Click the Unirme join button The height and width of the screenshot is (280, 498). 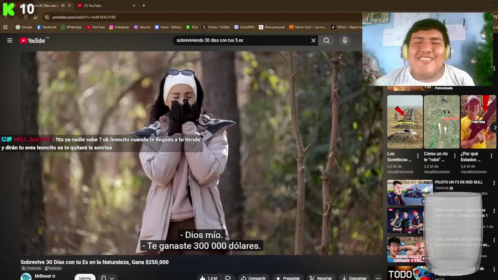(85, 277)
